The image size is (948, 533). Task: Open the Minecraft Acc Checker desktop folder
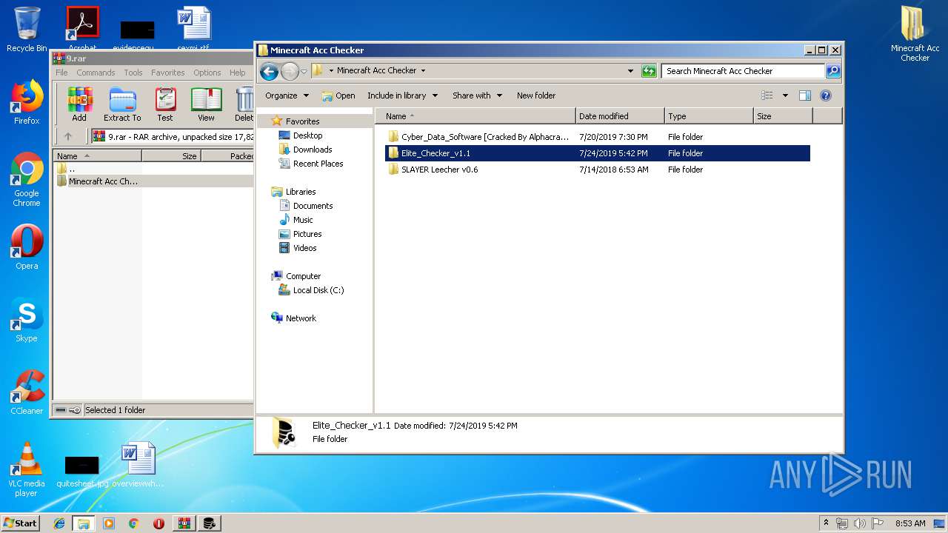(x=915, y=34)
